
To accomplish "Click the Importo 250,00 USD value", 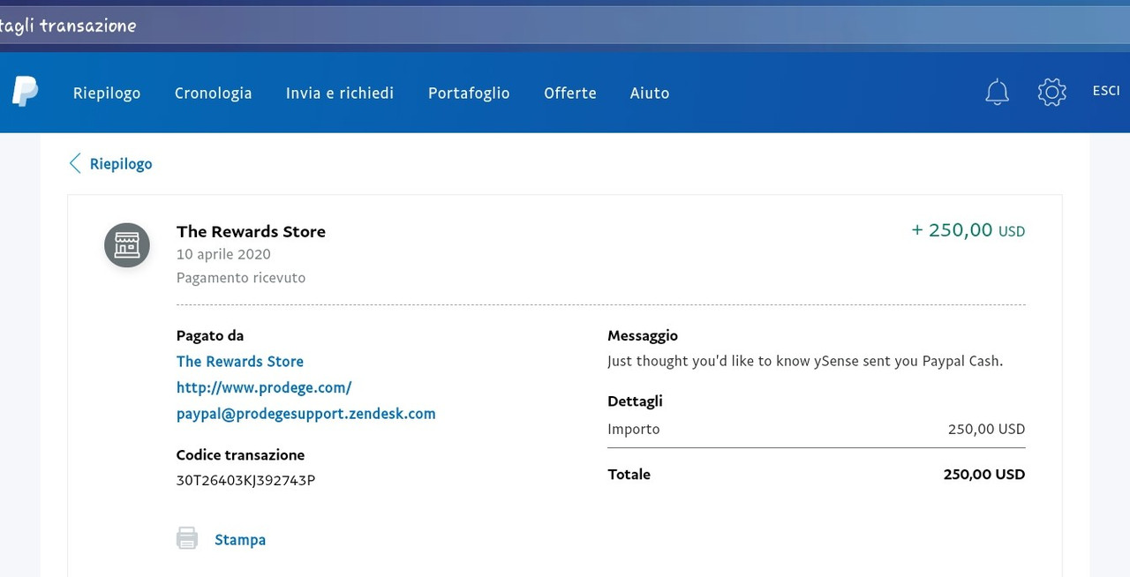I will point(987,430).
